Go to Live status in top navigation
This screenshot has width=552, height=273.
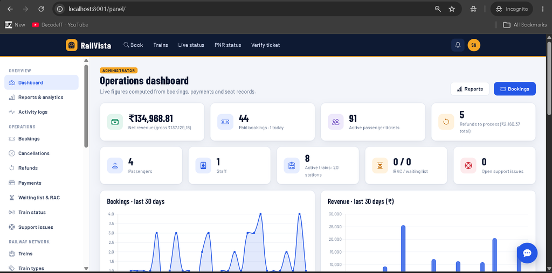(x=191, y=45)
